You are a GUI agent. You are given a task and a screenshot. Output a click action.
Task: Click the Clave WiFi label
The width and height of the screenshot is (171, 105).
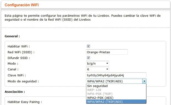(x=17, y=75)
